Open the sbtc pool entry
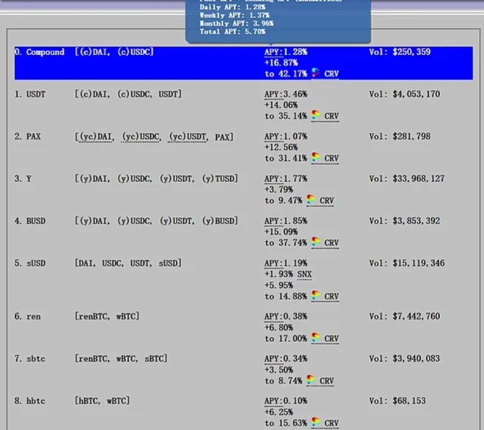The image size is (484, 430). (244, 370)
